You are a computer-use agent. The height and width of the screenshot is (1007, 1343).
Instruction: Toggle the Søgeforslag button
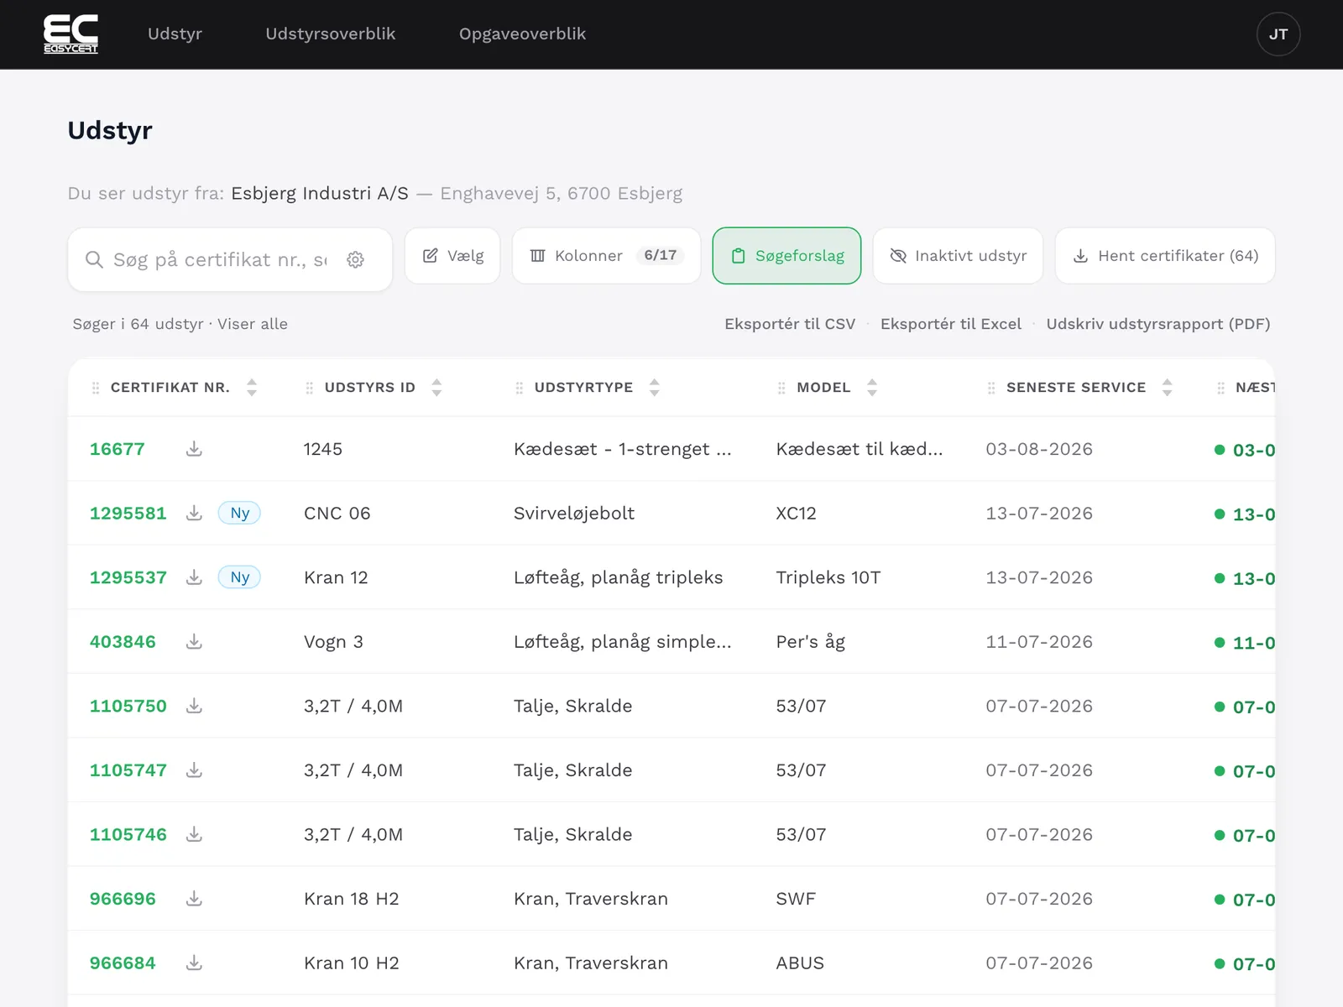pos(786,256)
